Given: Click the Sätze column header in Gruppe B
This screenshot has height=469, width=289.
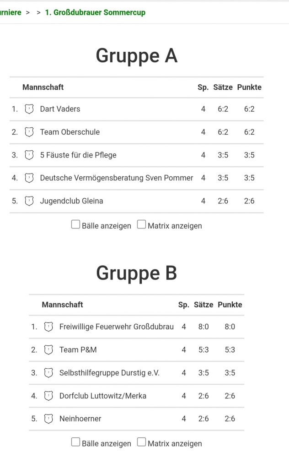Looking at the screenshot, I should [x=203, y=305].
